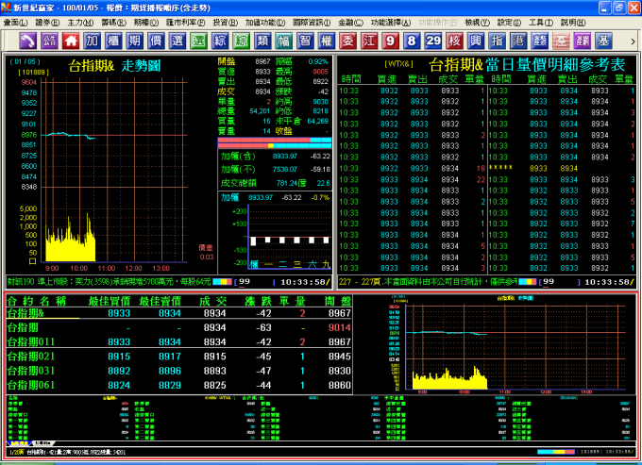The width and height of the screenshot is (642, 465).
Task: Open the 籌碼(R) menu
Action: [113, 23]
